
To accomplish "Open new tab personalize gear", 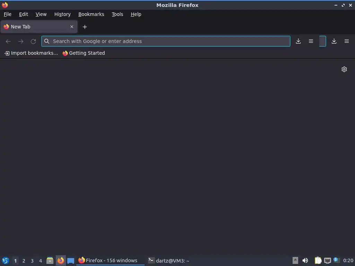I will coord(344,69).
